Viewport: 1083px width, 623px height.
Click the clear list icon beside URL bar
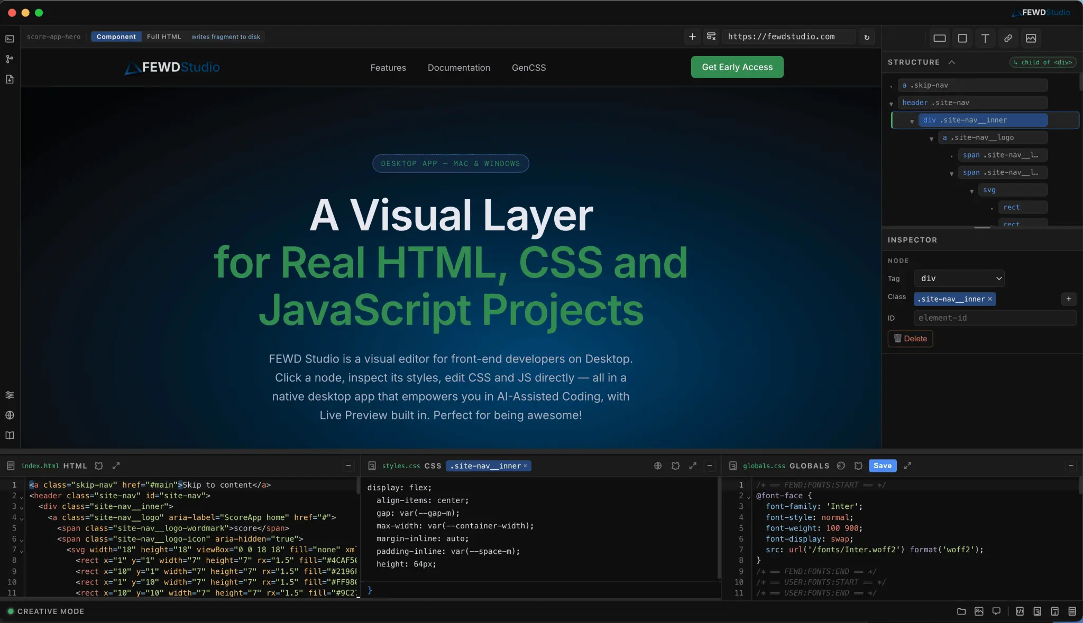click(711, 36)
